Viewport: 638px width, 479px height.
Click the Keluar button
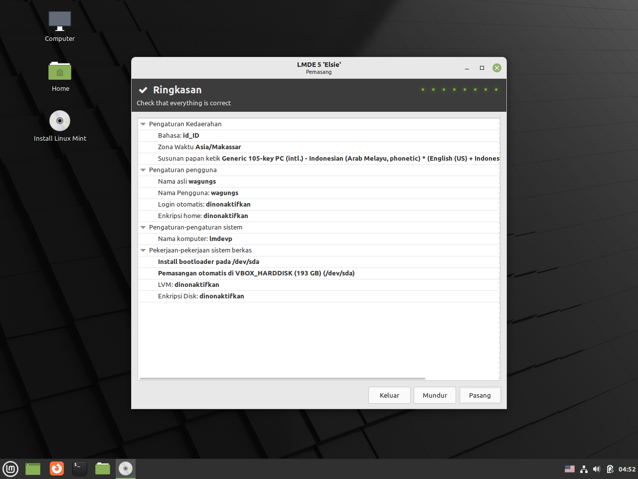coord(389,395)
